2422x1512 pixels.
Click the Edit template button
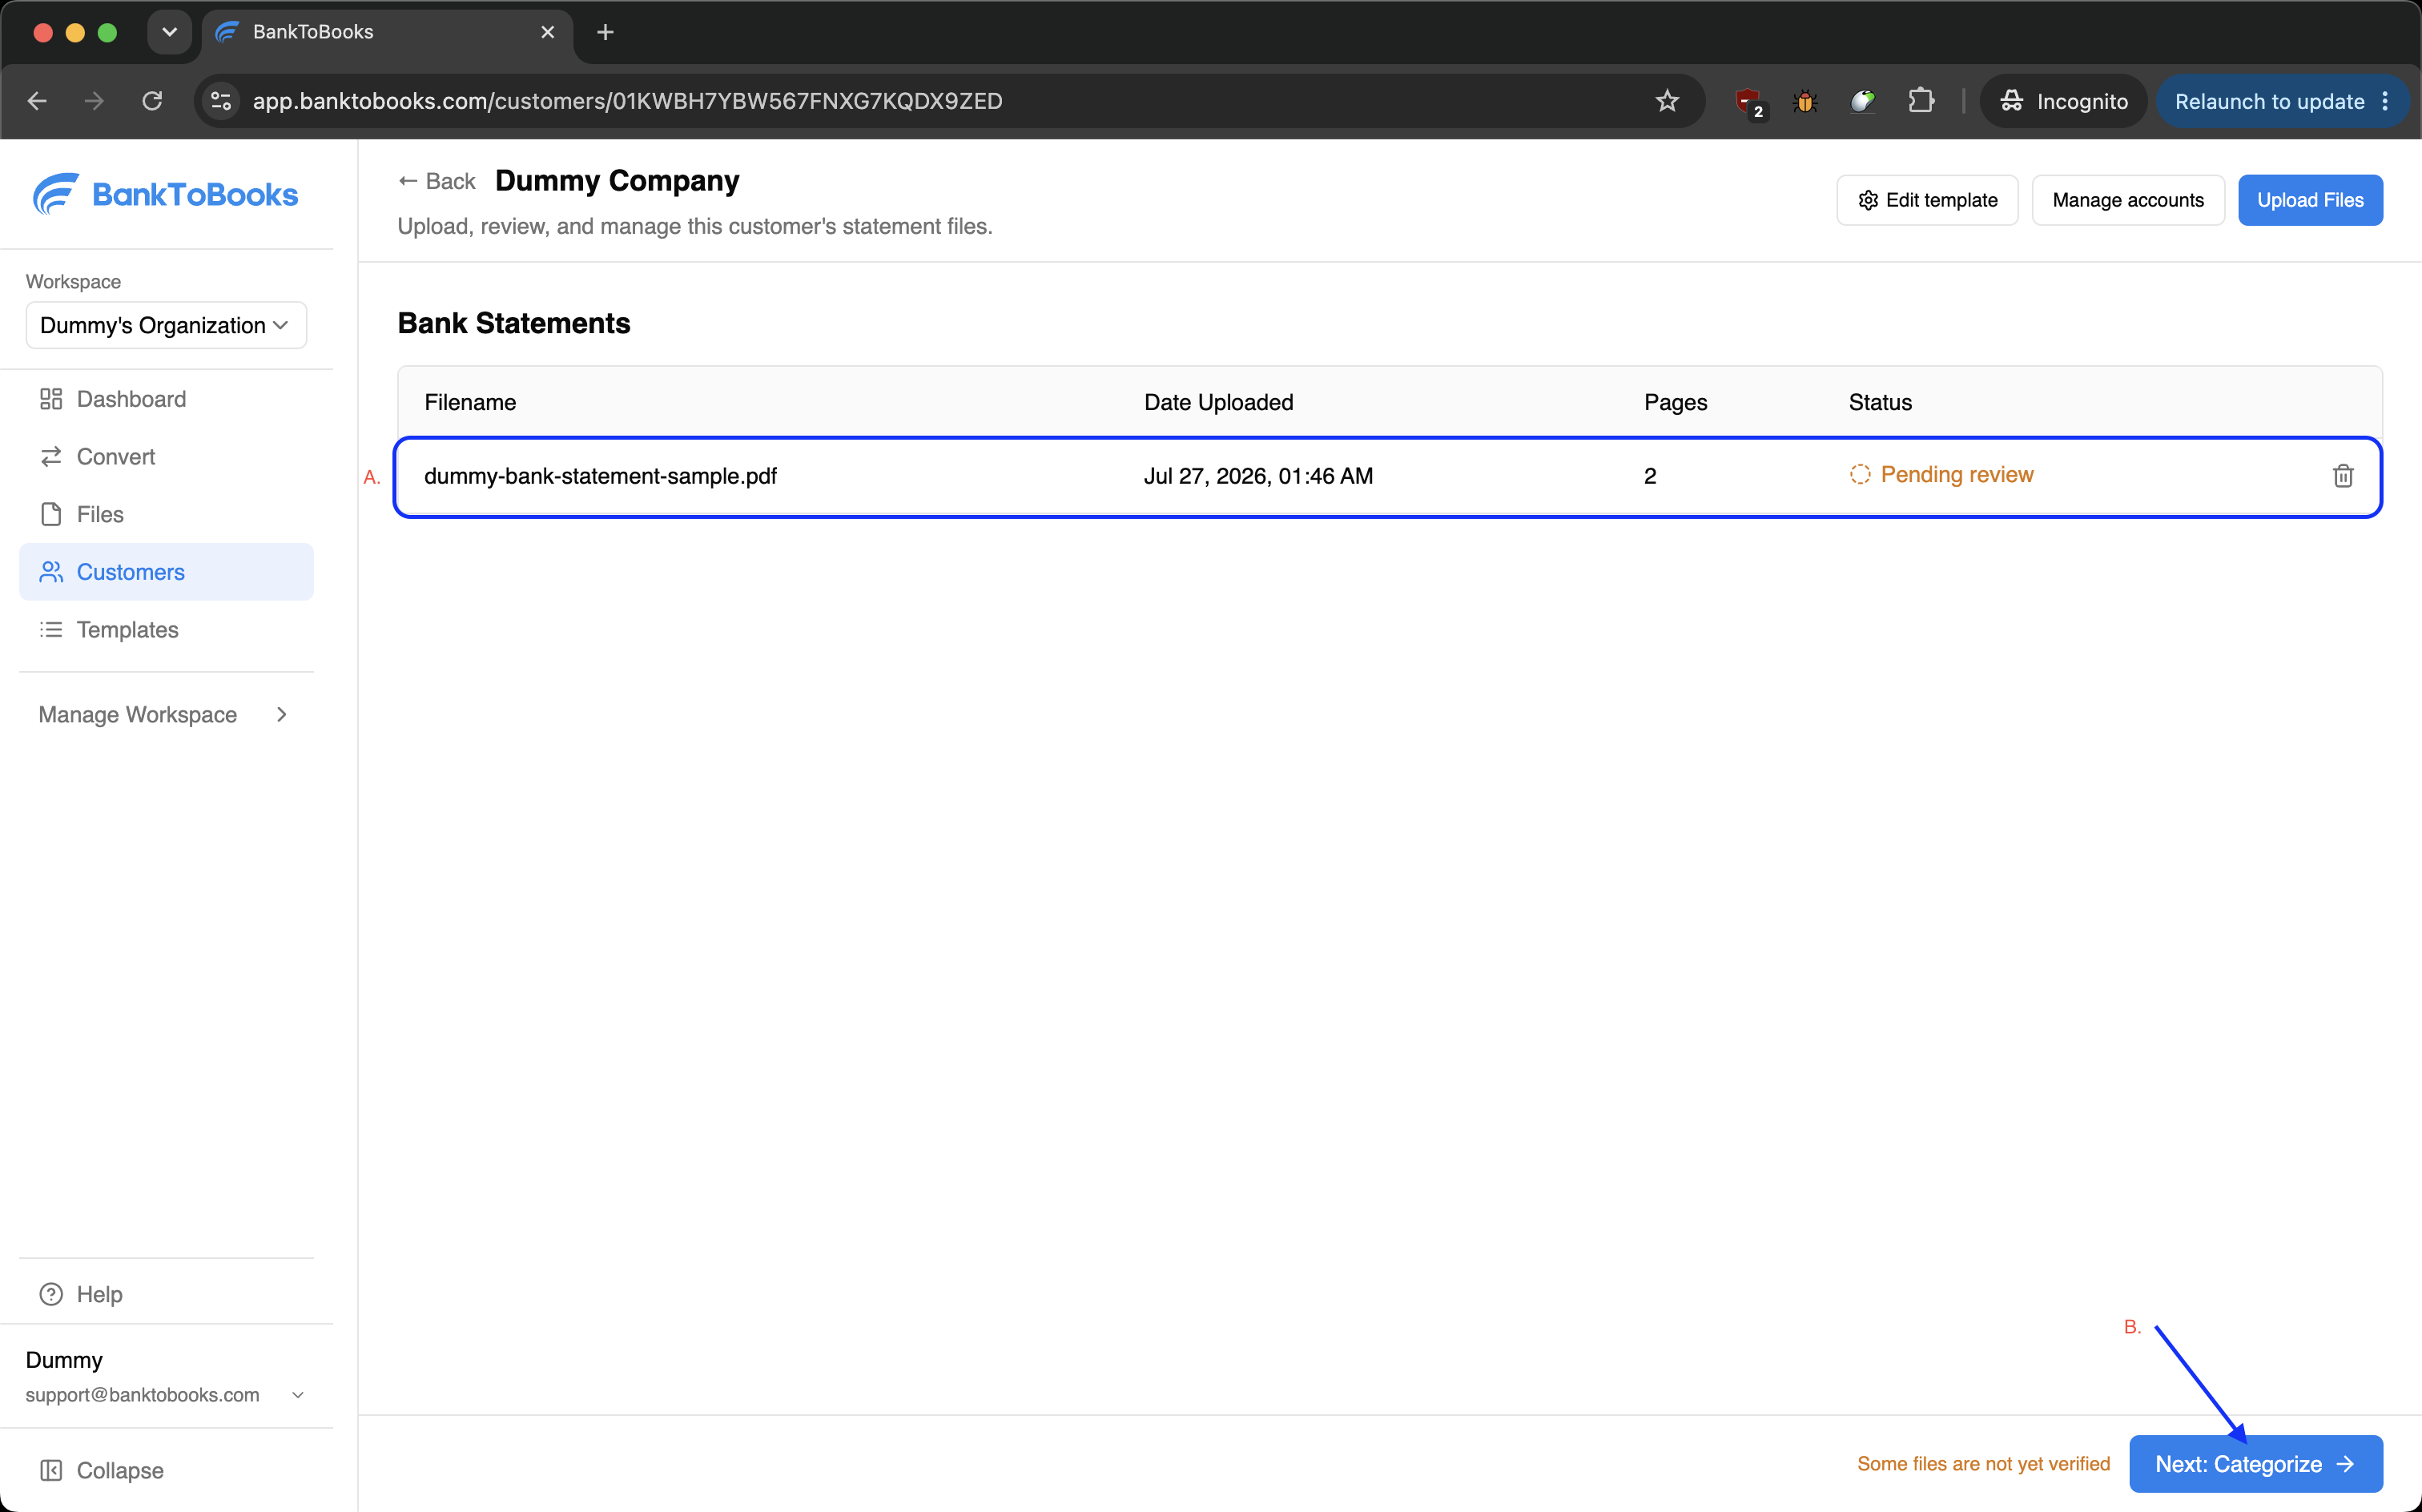coord(1927,200)
